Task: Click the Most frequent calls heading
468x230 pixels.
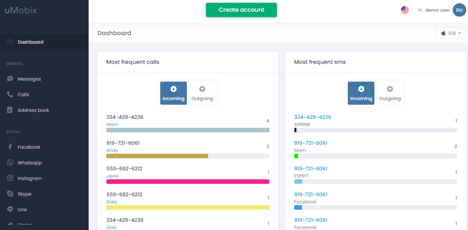Action: coord(133,62)
